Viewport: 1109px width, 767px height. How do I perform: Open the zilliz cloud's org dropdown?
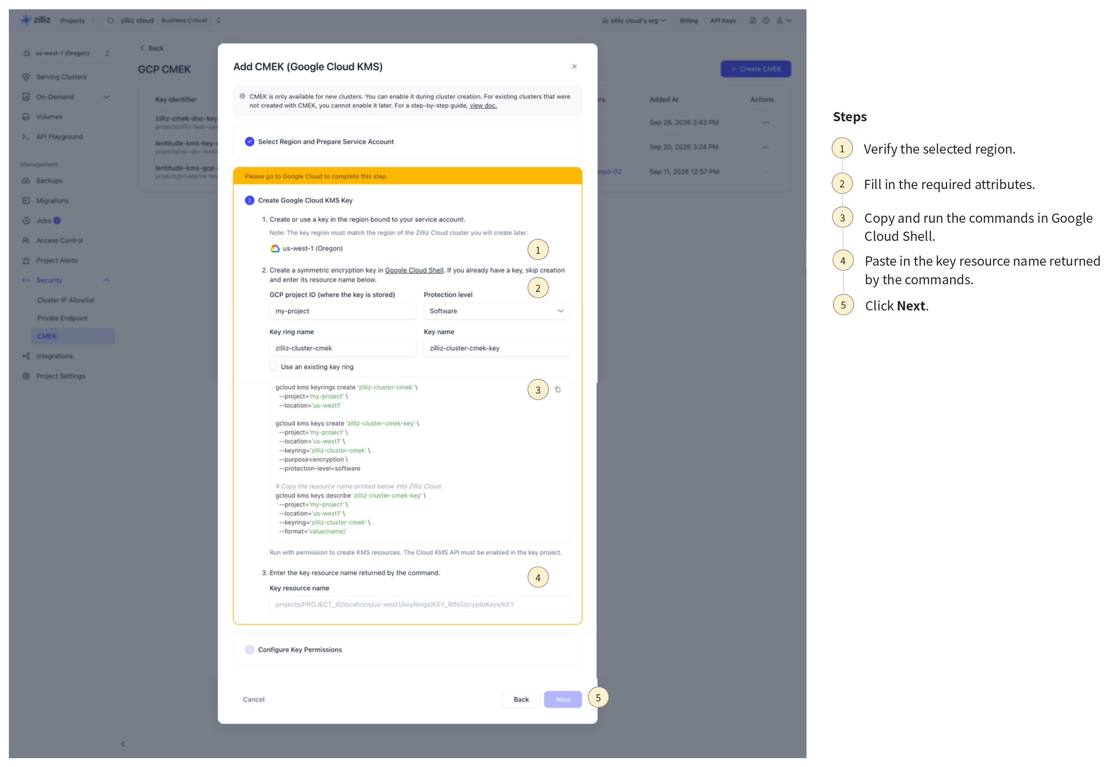point(634,21)
